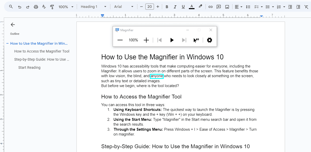Toggle bold formatting

(167, 7)
